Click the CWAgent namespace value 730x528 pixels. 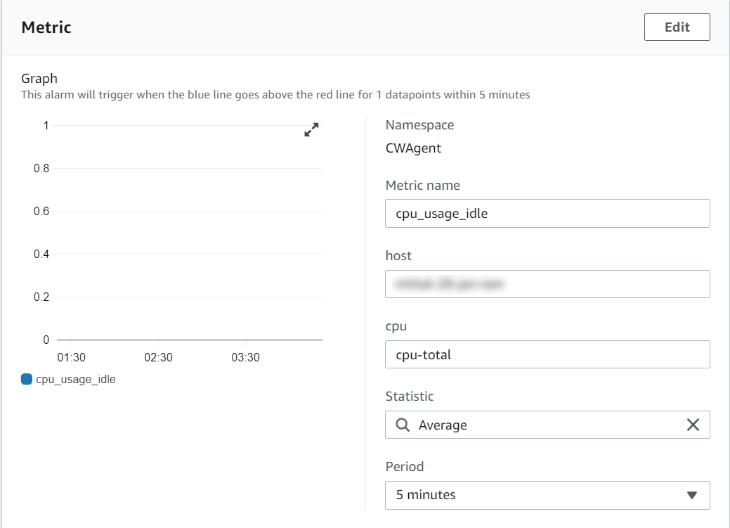pyautogui.click(x=413, y=148)
